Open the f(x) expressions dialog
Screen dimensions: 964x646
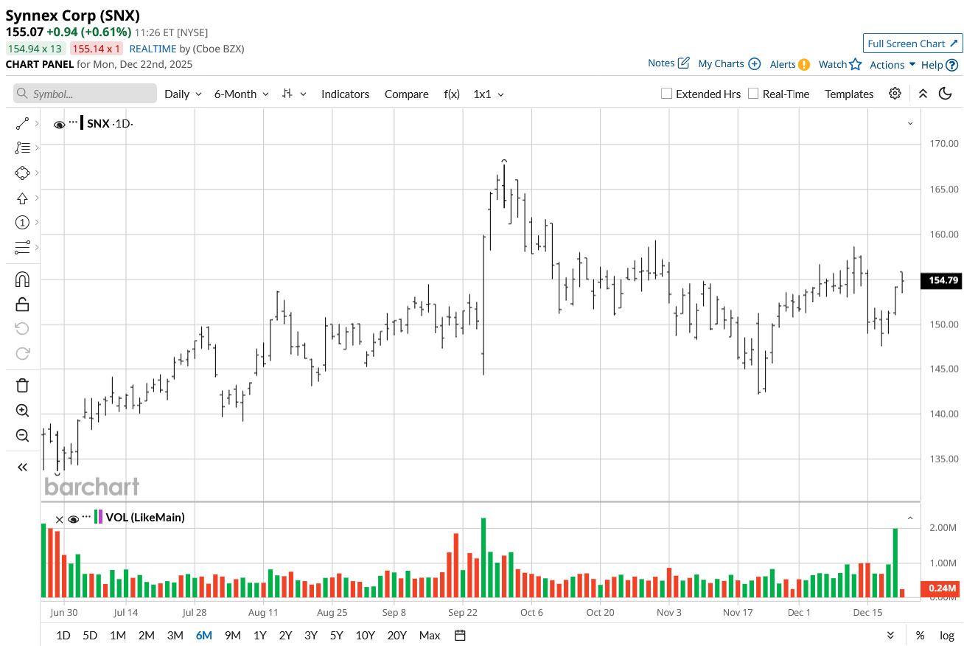coord(452,94)
